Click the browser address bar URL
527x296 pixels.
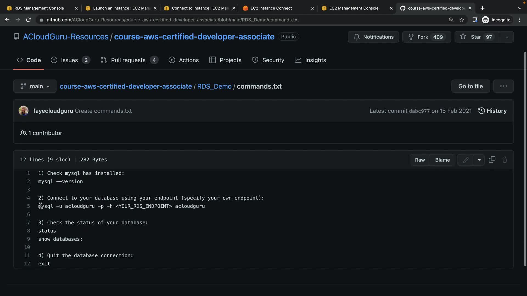pos(172,20)
